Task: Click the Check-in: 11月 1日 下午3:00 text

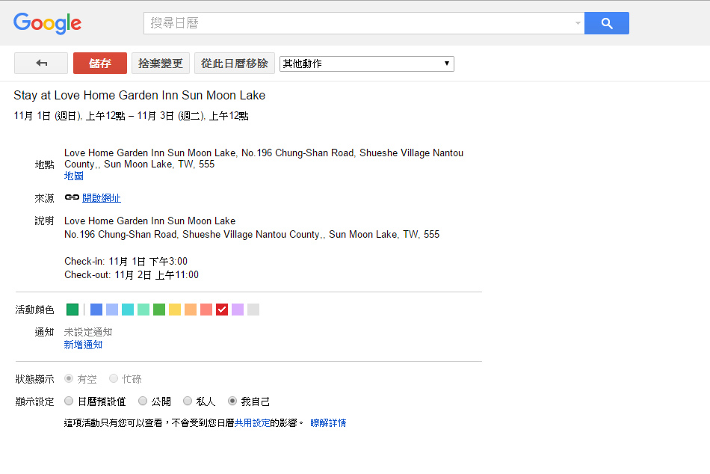Action: coord(126,262)
